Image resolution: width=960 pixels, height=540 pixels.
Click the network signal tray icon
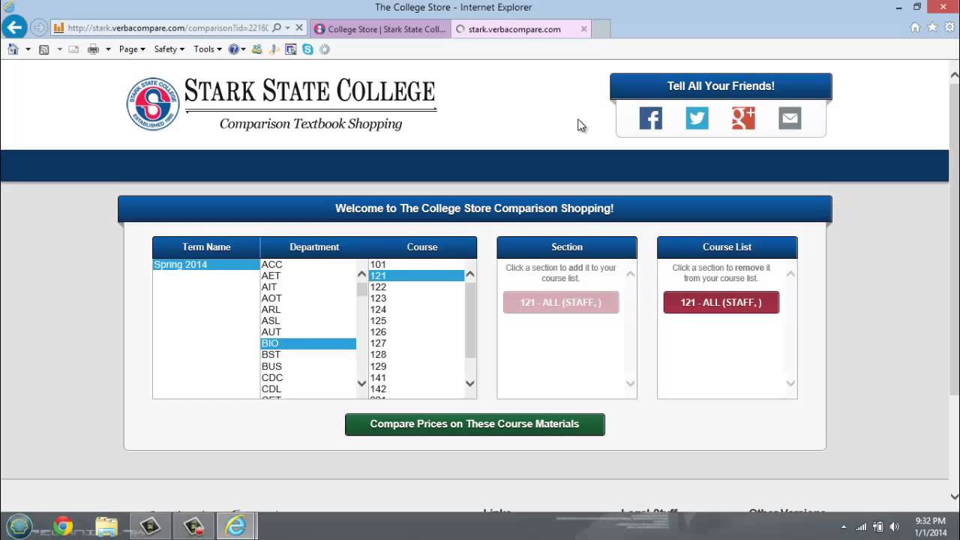tap(861, 526)
